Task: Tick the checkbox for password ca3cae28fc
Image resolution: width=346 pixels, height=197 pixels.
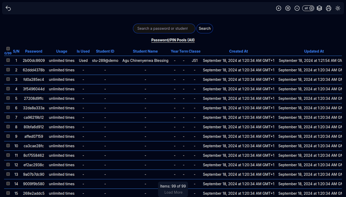Action: [x=8, y=146]
